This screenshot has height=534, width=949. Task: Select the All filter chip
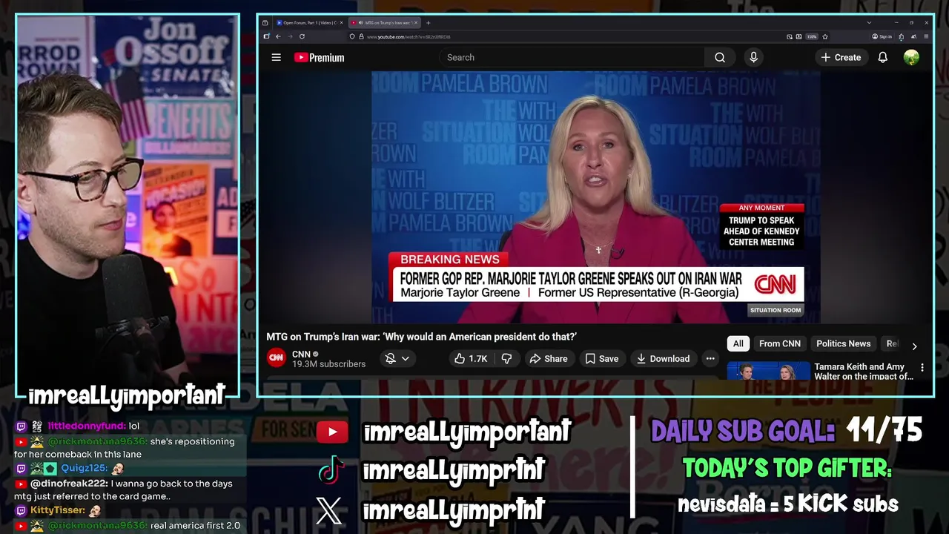738,343
